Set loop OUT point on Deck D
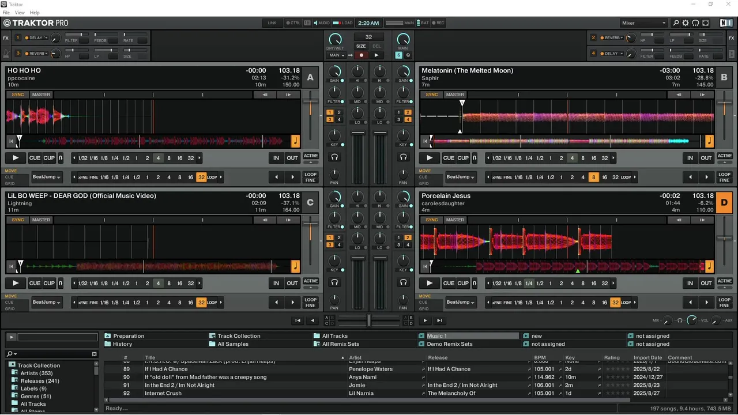The width and height of the screenshot is (738, 415). coord(706,283)
